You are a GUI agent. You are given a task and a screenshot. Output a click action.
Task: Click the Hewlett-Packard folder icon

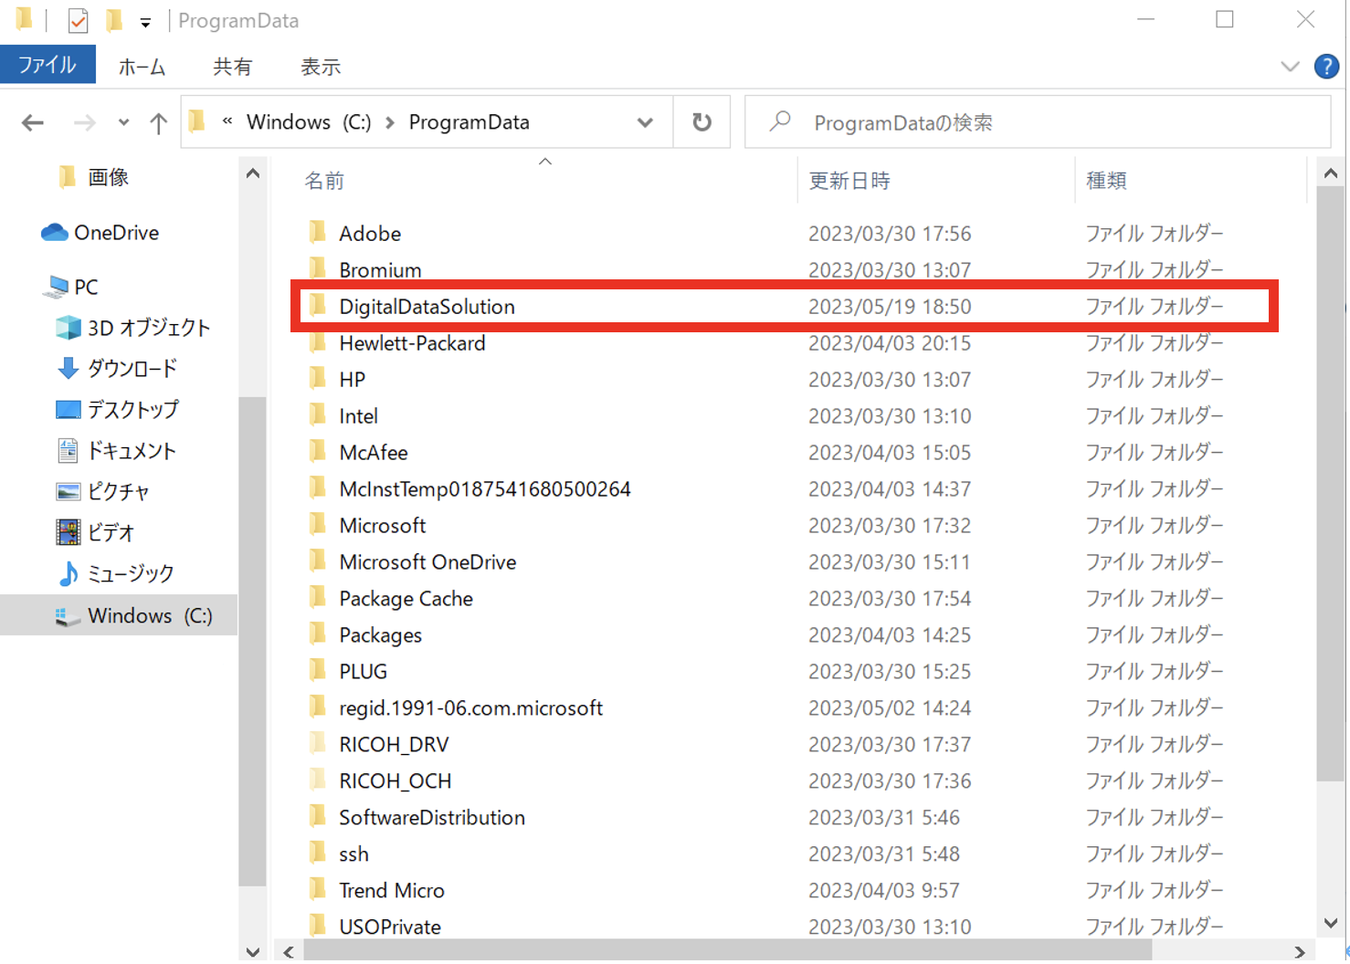(x=317, y=341)
